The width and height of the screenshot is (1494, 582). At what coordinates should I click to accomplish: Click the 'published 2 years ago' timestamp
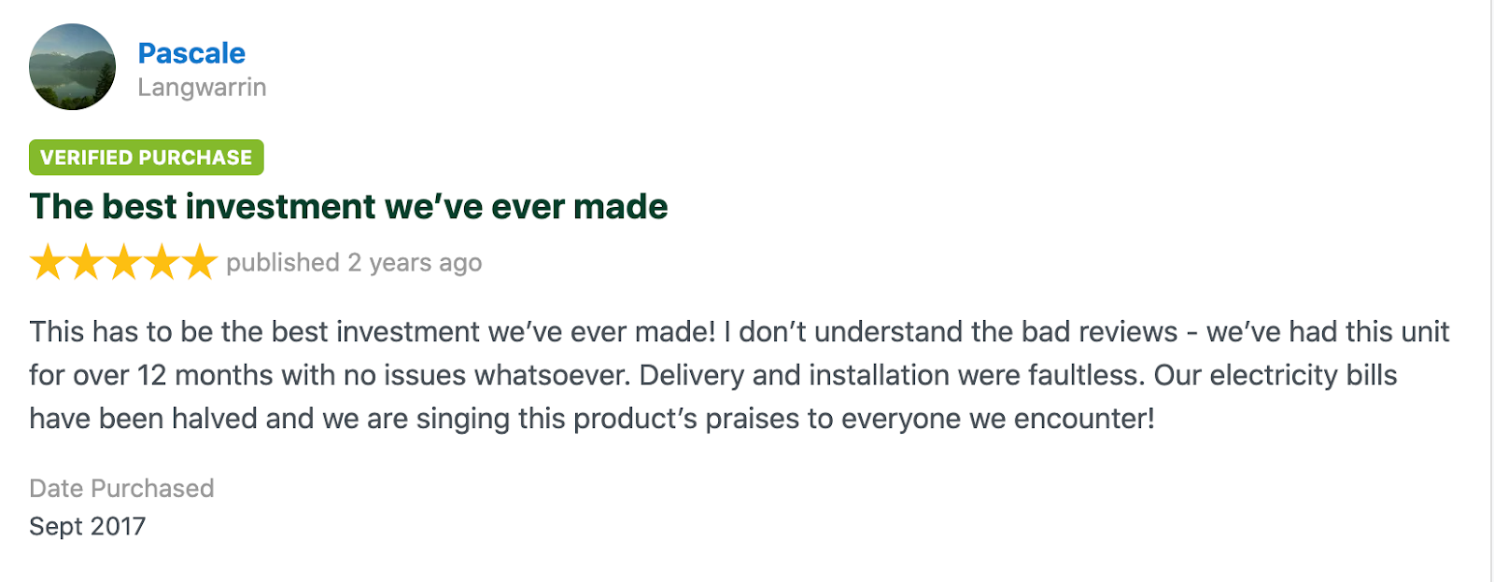tap(354, 263)
